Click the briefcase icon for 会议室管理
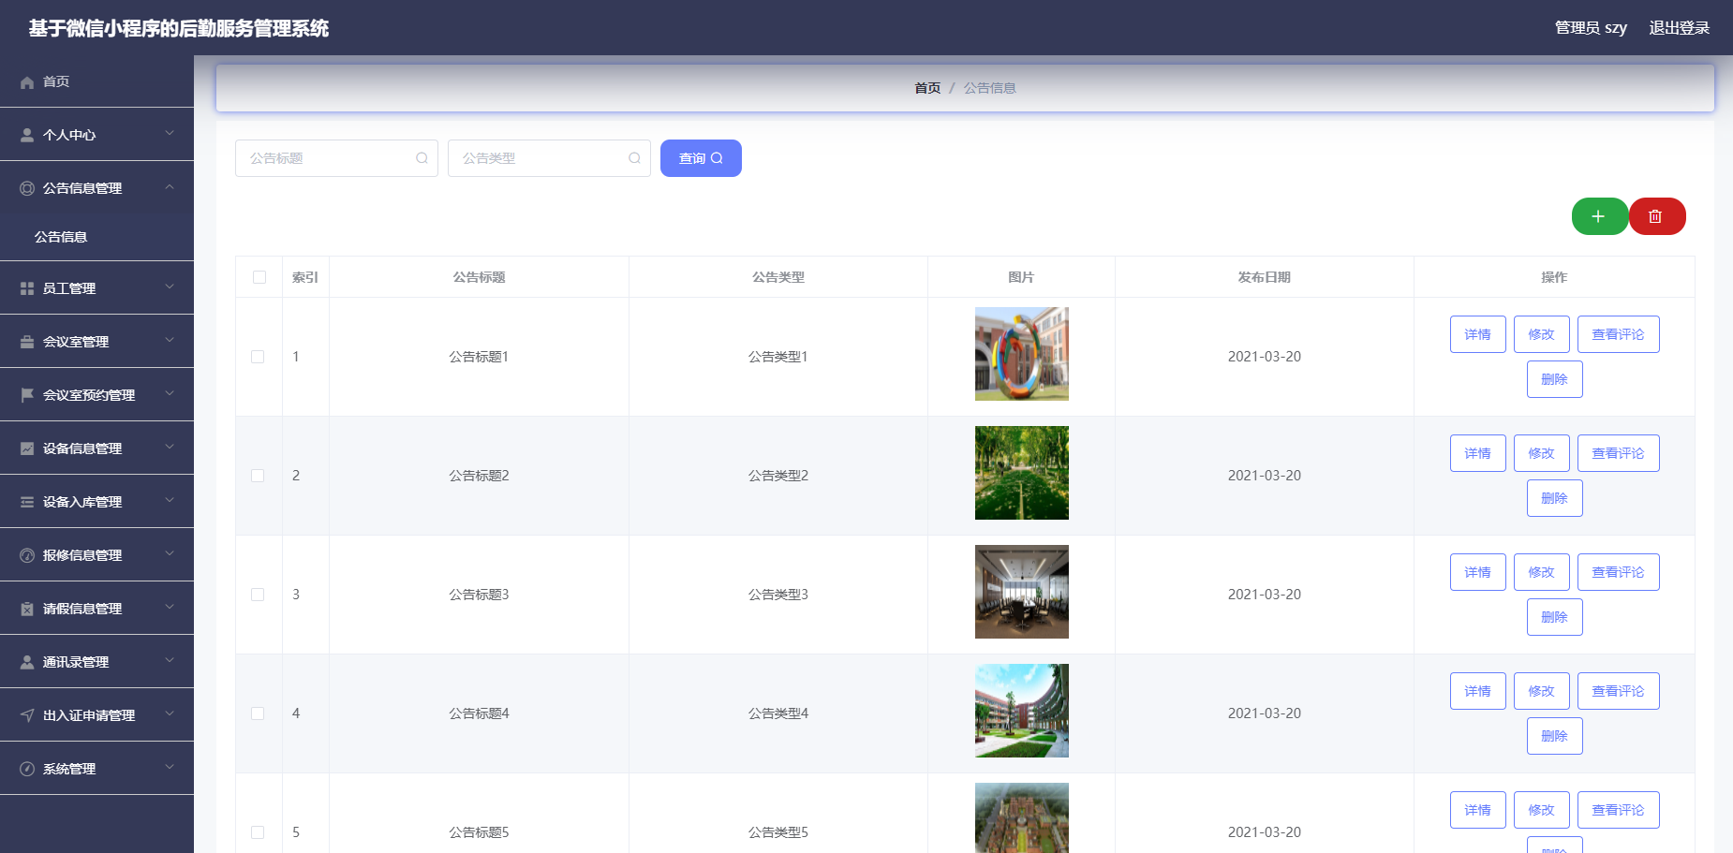 point(27,342)
